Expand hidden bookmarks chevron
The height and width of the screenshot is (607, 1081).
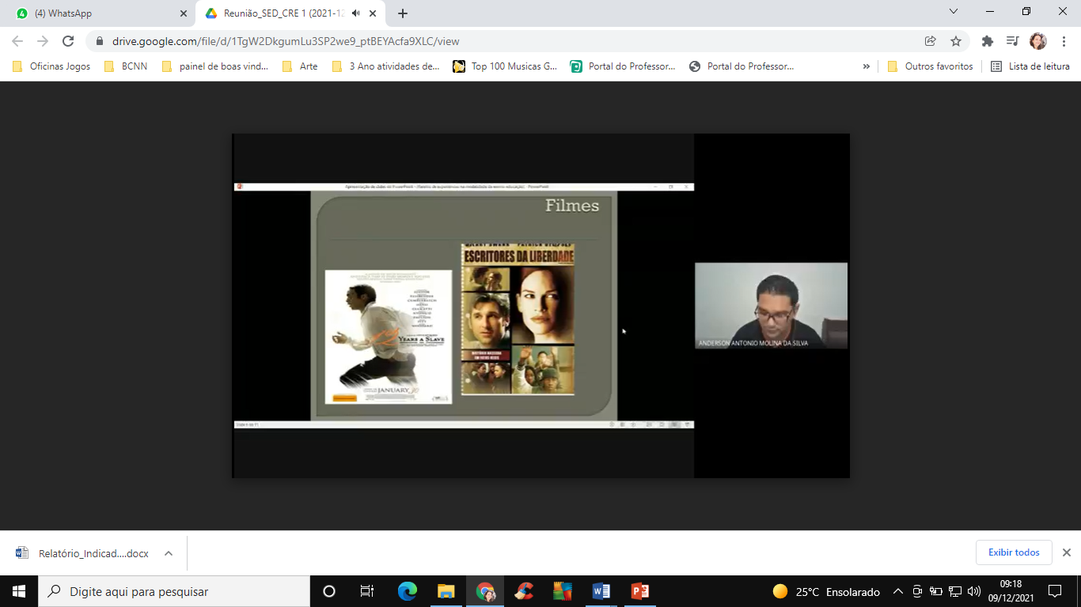point(867,66)
